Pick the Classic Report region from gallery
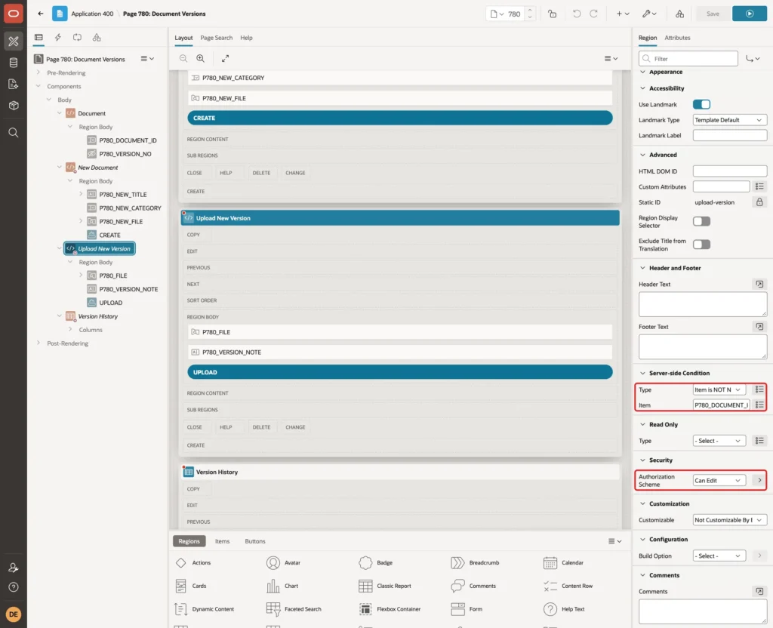Screen dimensions: 773x628 pos(385,586)
